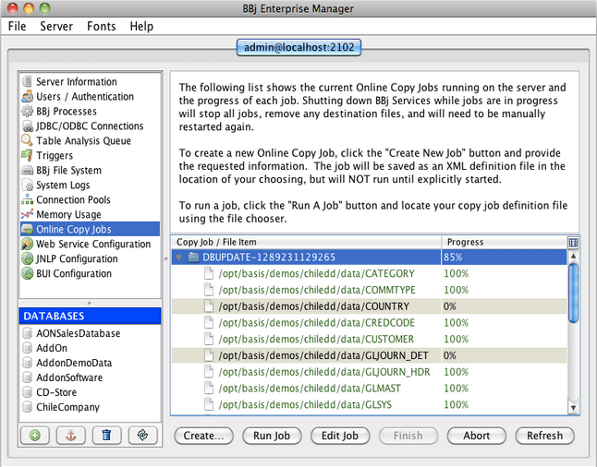Select the CUSTOMER file item
The width and height of the screenshot is (597, 467).
(369, 340)
